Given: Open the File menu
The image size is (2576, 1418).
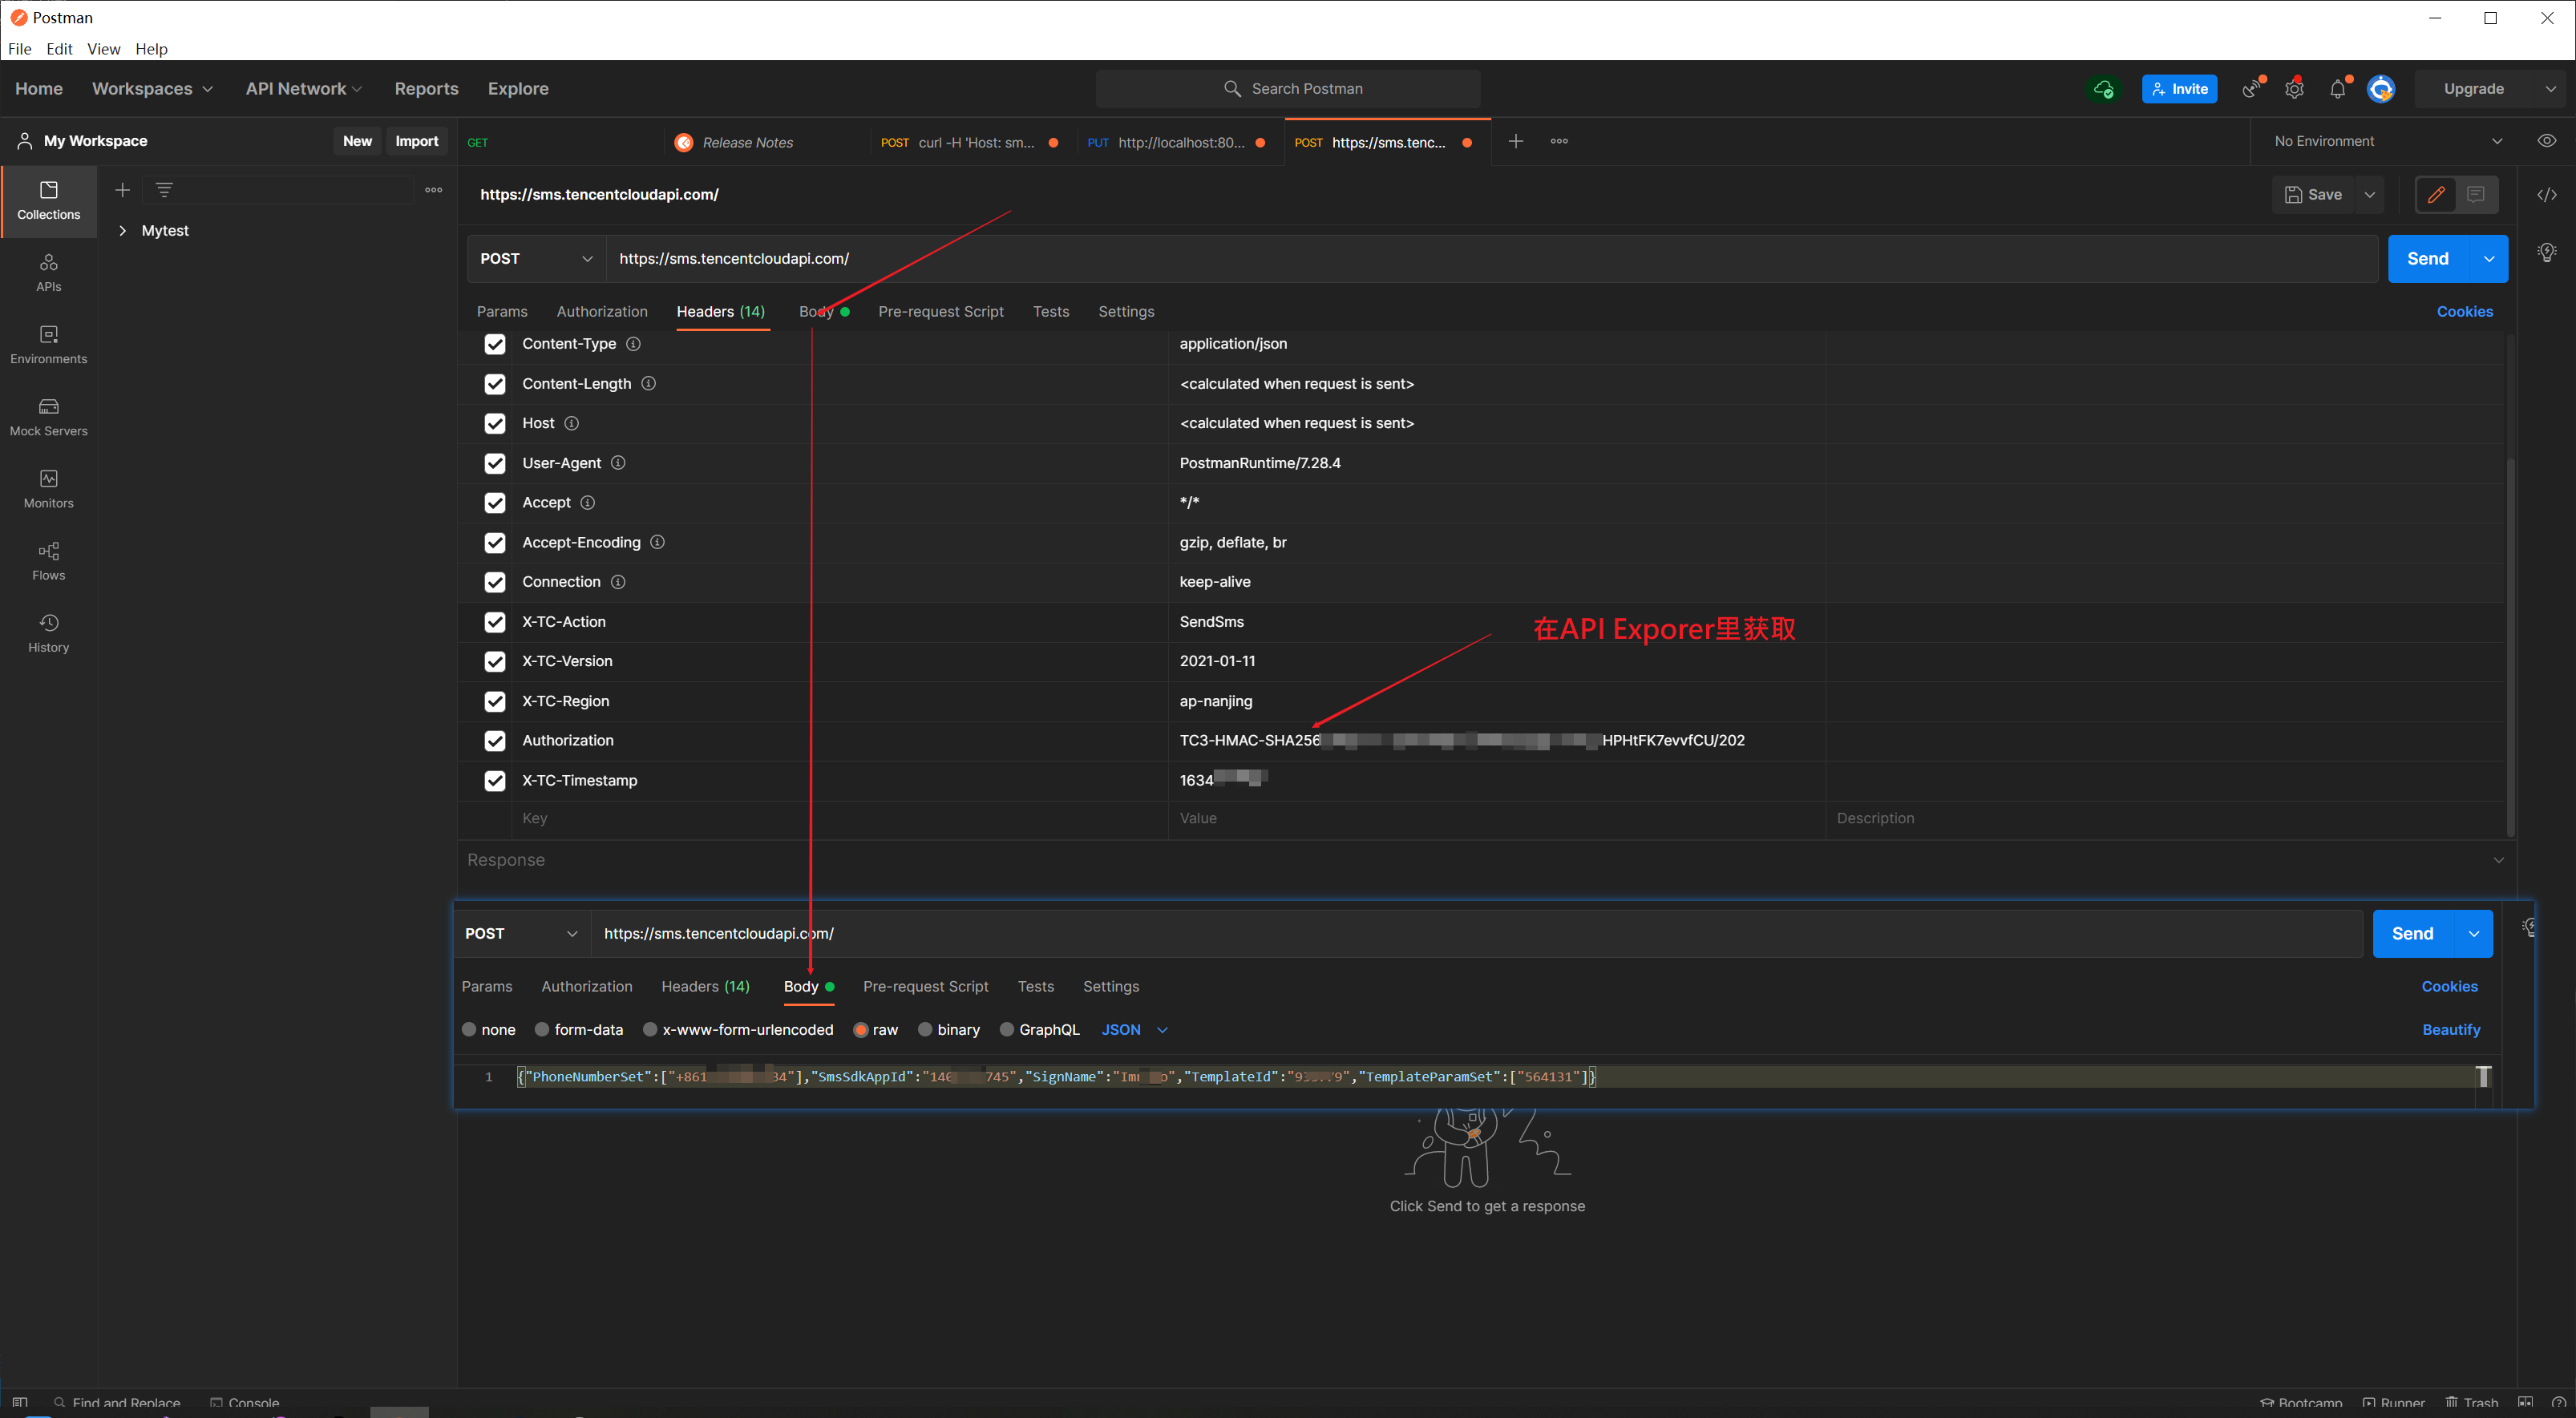Looking at the screenshot, I should [20, 49].
